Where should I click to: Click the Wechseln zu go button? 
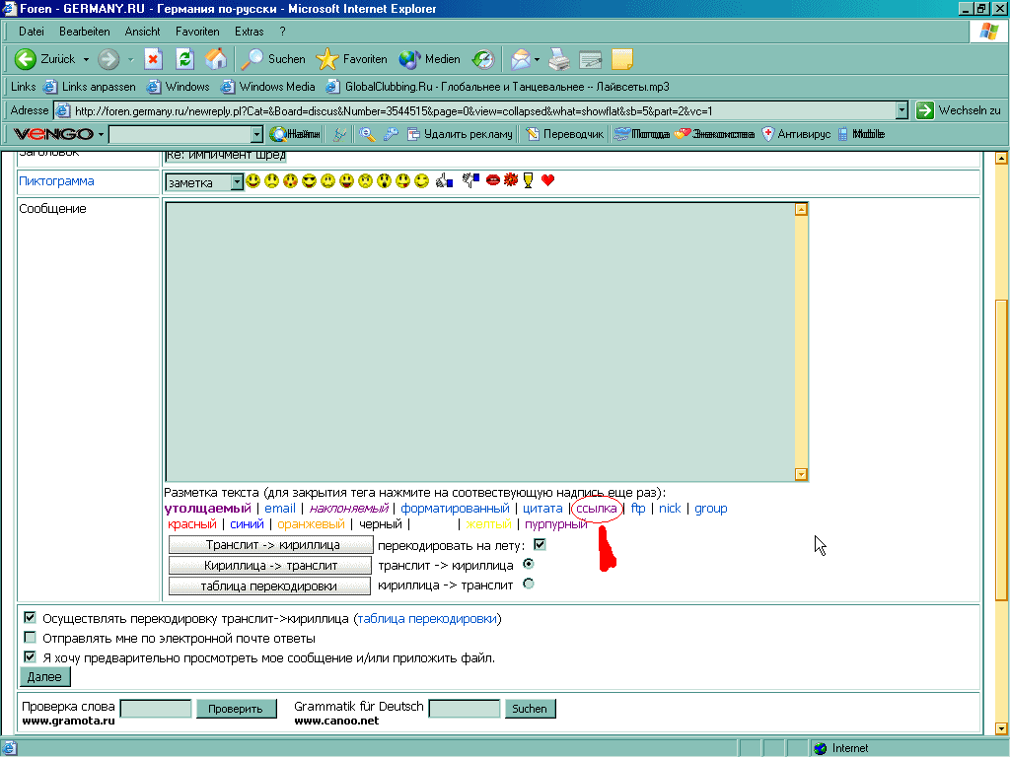tap(959, 110)
